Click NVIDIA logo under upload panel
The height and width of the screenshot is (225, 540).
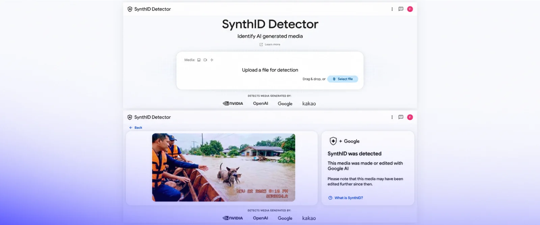[233, 104]
